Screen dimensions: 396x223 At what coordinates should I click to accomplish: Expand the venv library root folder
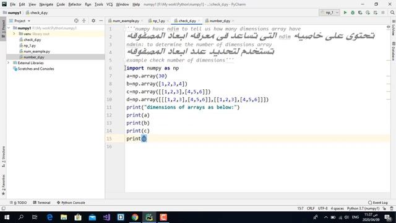[14, 34]
